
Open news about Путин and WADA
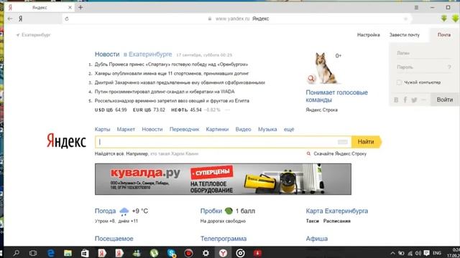(x=165, y=92)
